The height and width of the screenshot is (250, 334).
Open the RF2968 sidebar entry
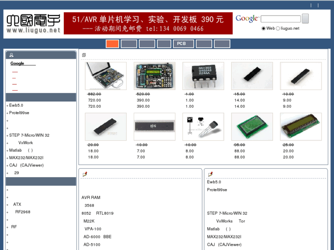click(23, 212)
